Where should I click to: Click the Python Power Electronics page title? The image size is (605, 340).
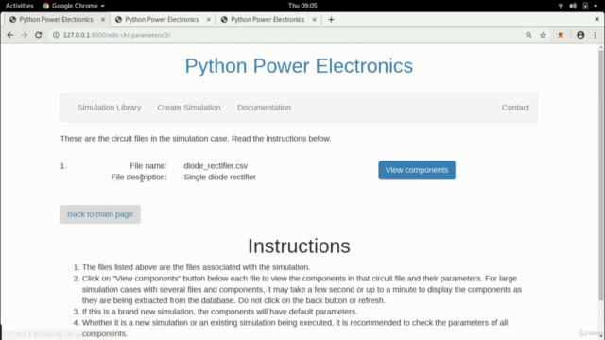pyautogui.click(x=299, y=66)
